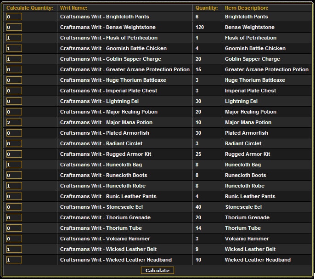Focus quantity field for Radiant Circlet writ
Viewport: 315px width, 279px height.
(14, 143)
